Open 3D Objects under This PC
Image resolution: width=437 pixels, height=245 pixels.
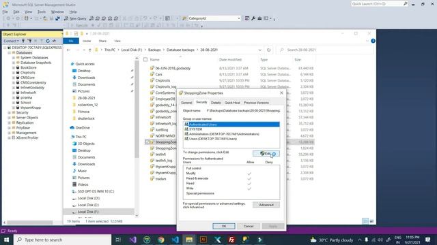pyautogui.click(x=86, y=144)
